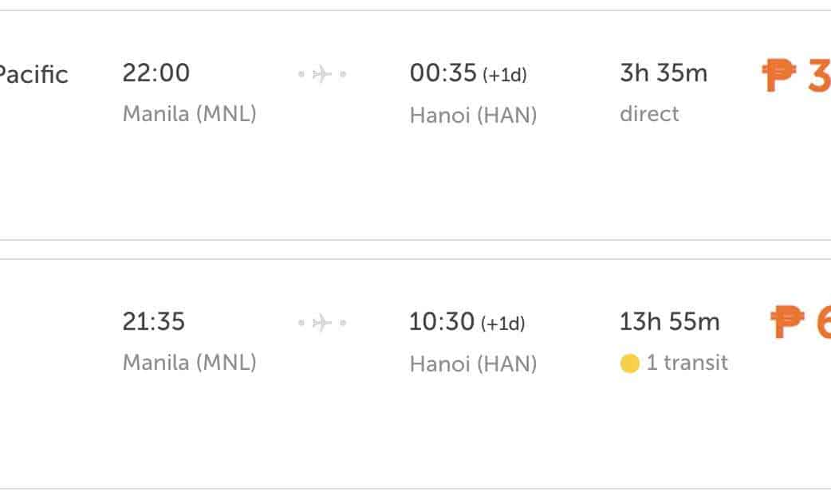Select the 21:35 departure time

(x=154, y=322)
